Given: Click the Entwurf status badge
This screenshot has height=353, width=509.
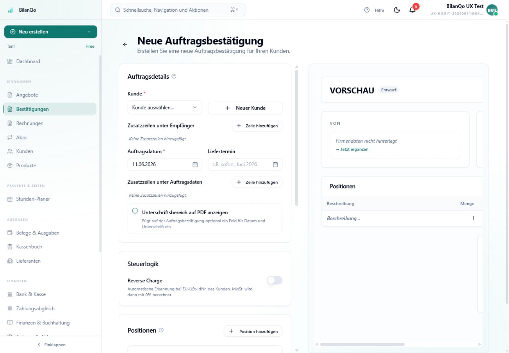Looking at the screenshot, I should tap(388, 90).
